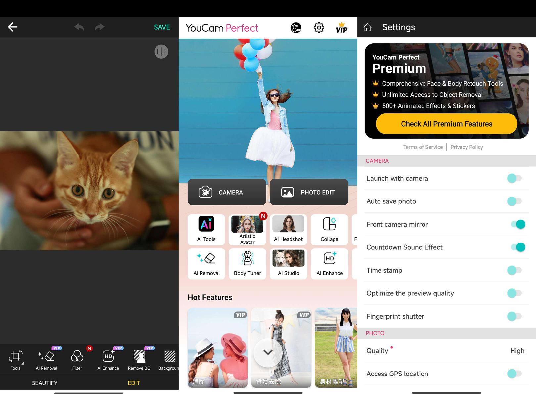The height and width of the screenshot is (397, 536).
Task: Toggle Access GPS location
Action: click(x=514, y=374)
